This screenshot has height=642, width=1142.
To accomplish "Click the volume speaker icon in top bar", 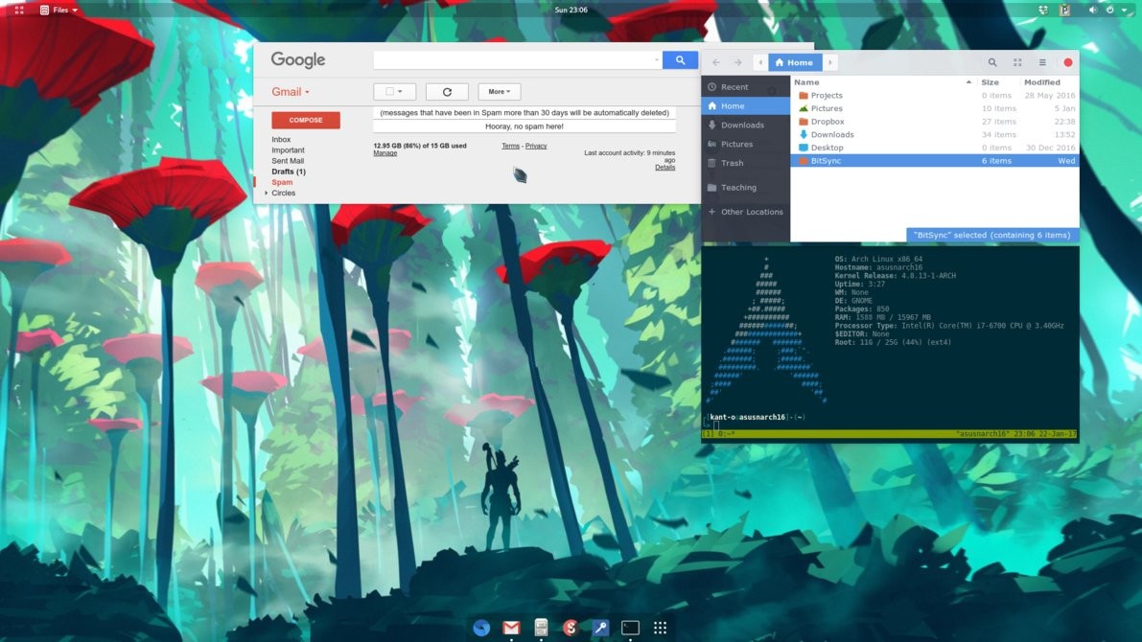I will [x=1092, y=11].
